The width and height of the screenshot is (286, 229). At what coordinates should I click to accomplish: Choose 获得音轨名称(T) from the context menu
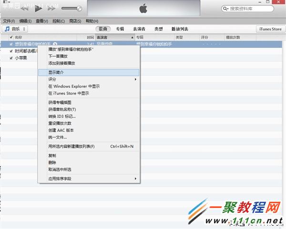point(89,109)
